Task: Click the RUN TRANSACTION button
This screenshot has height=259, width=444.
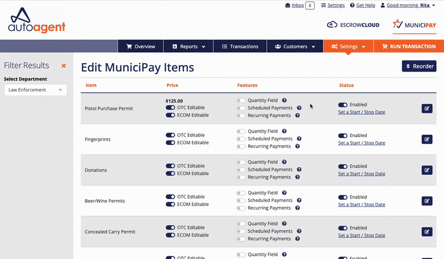Action: (x=409, y=47)
